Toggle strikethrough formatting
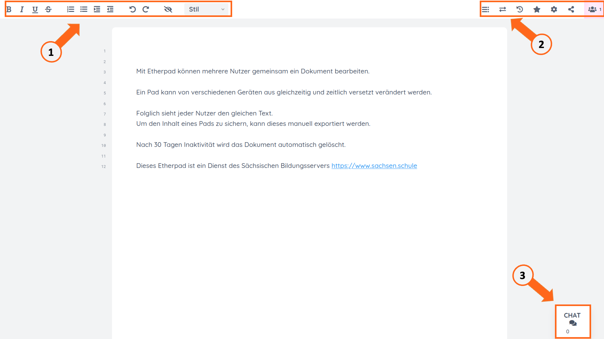 click(x=48, y=9)
